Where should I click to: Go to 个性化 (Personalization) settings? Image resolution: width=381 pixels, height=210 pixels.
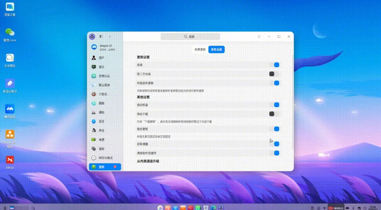[x=105, y=94]
